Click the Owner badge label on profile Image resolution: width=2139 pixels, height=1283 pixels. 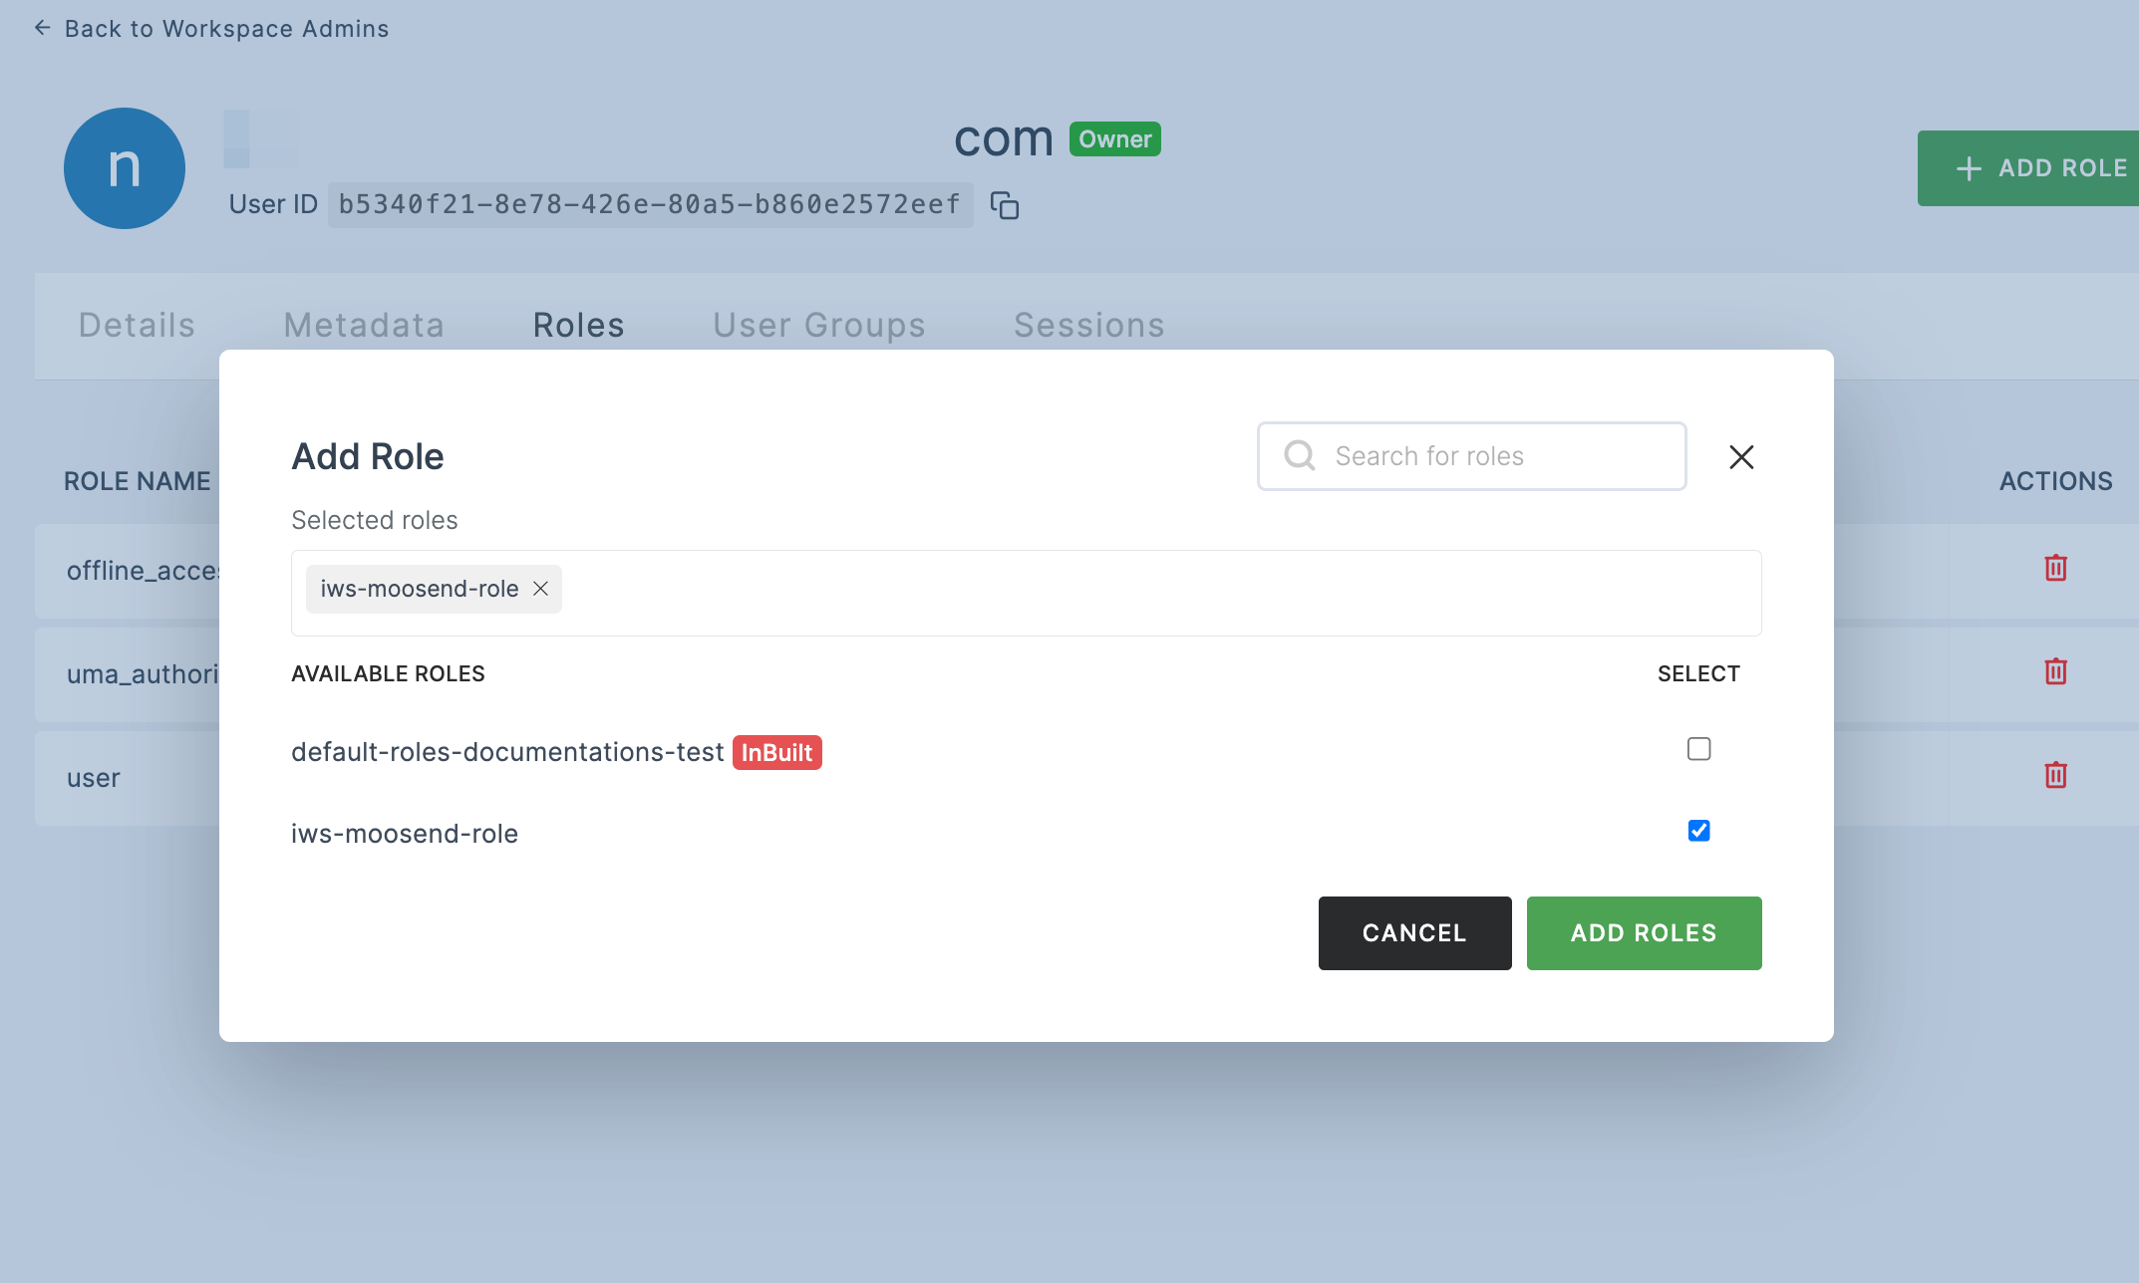(x=1115, y=140)
